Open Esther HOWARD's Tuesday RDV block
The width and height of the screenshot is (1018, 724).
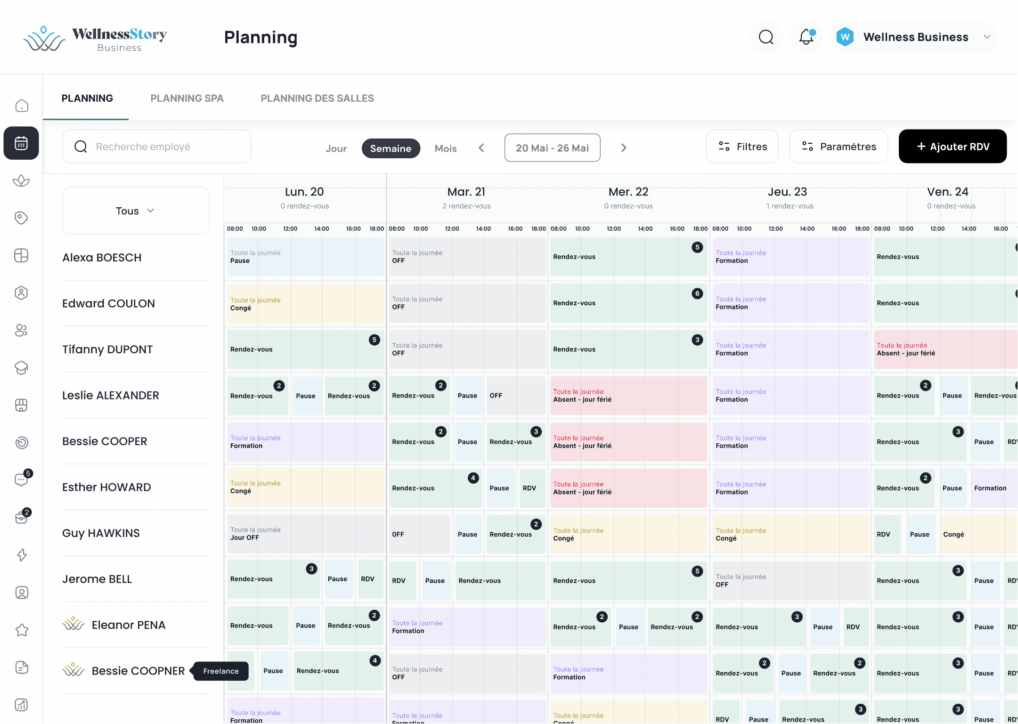[532, 488]
